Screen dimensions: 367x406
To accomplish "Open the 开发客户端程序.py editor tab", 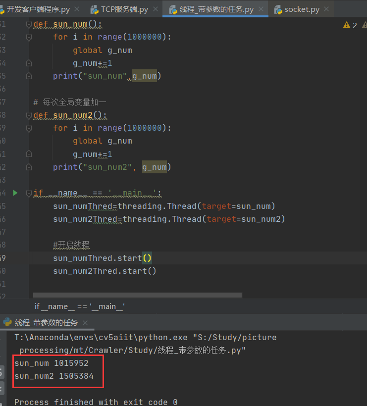I will pyautogui.click(x=38, y=9).
